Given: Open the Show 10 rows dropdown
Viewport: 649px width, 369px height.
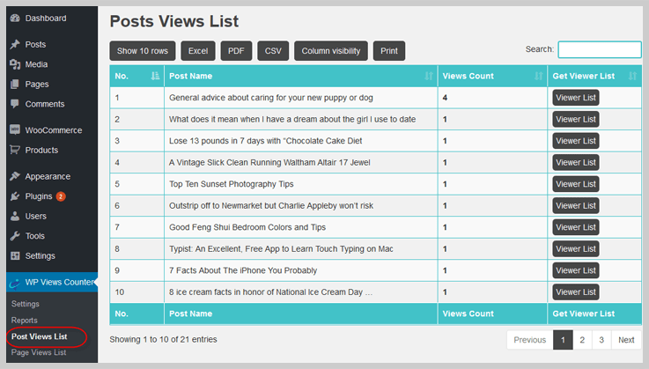Looking at the screenshot, I should coord(143,51).
